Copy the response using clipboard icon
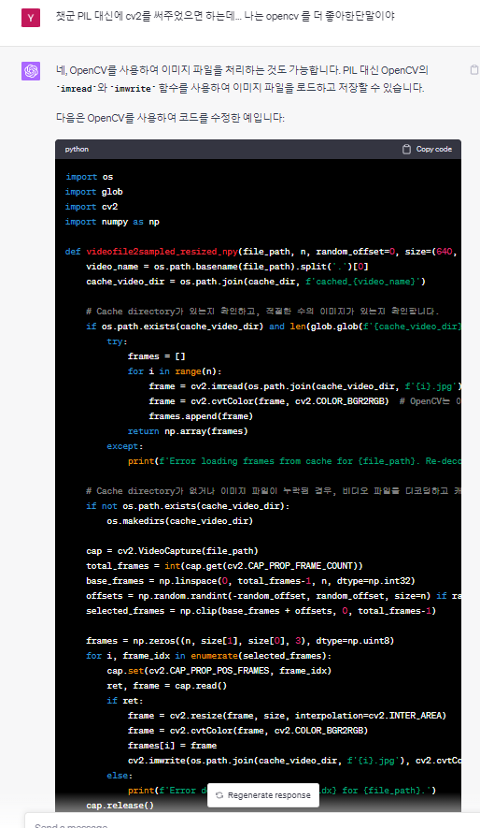This screenshot has height=828, width=480. pyautogui.click(x=474, y=70)
